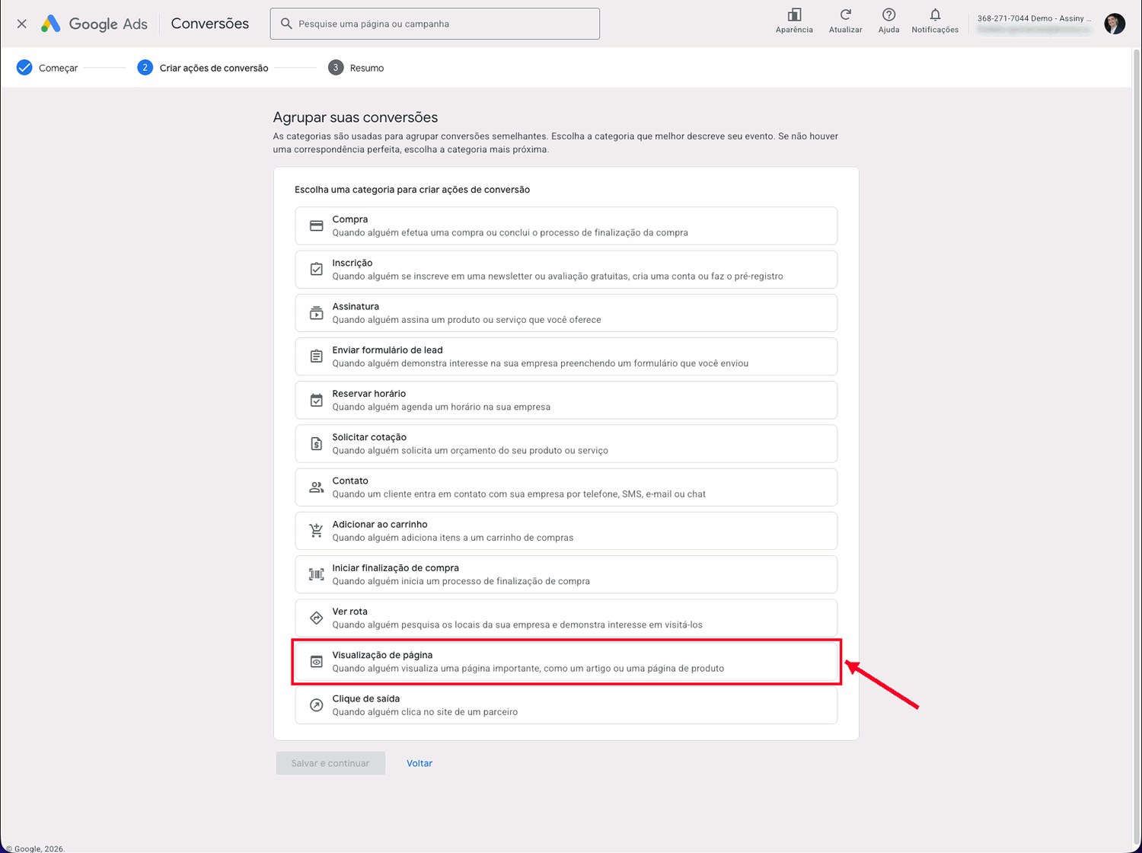
Task: Choose the Adicionar ao carrinho category
Action: pyautogui.click(x=566, y=531)
